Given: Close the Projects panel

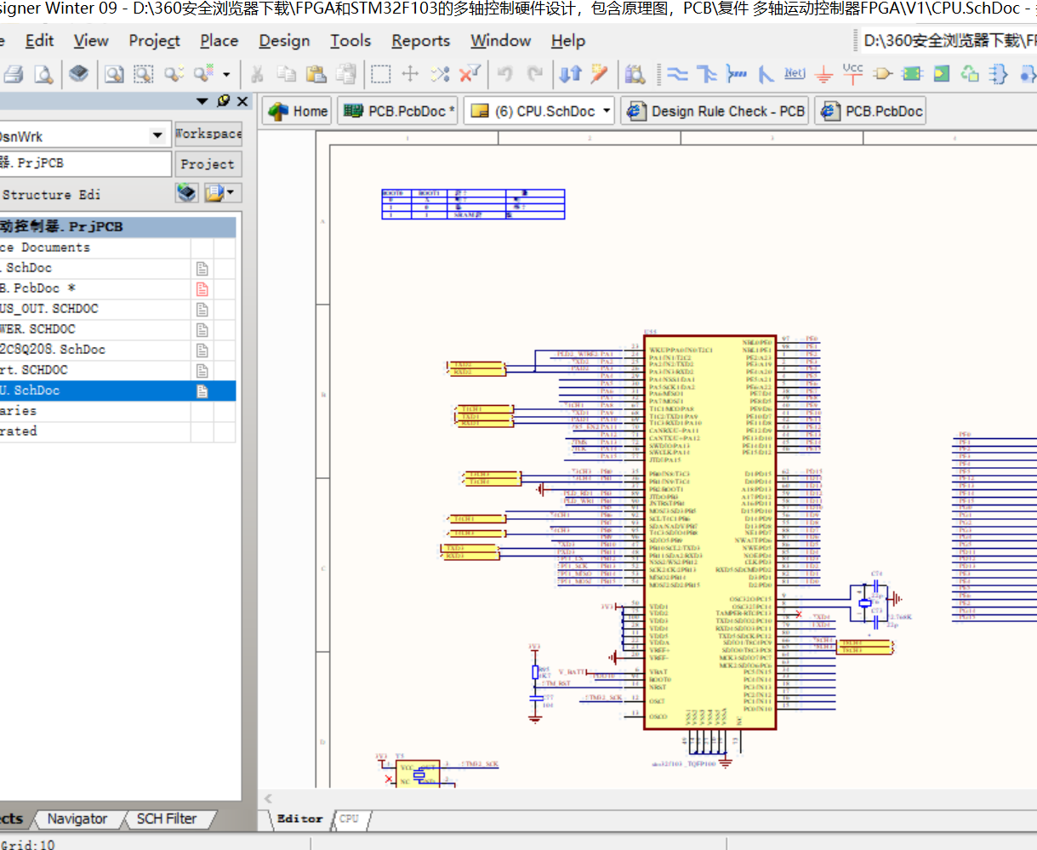Looking at the screenshot, I should (242, 101).
